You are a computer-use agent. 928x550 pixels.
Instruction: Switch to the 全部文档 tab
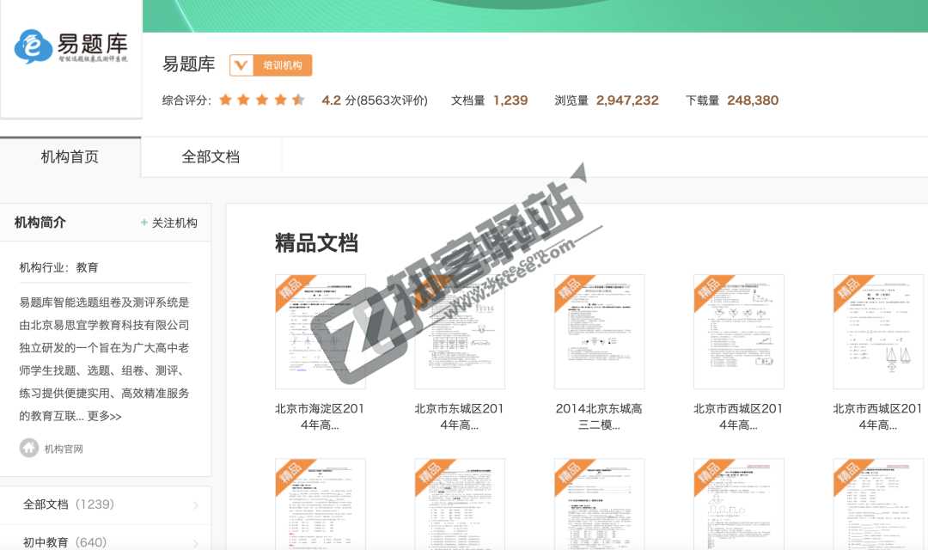tap(211, 156)
